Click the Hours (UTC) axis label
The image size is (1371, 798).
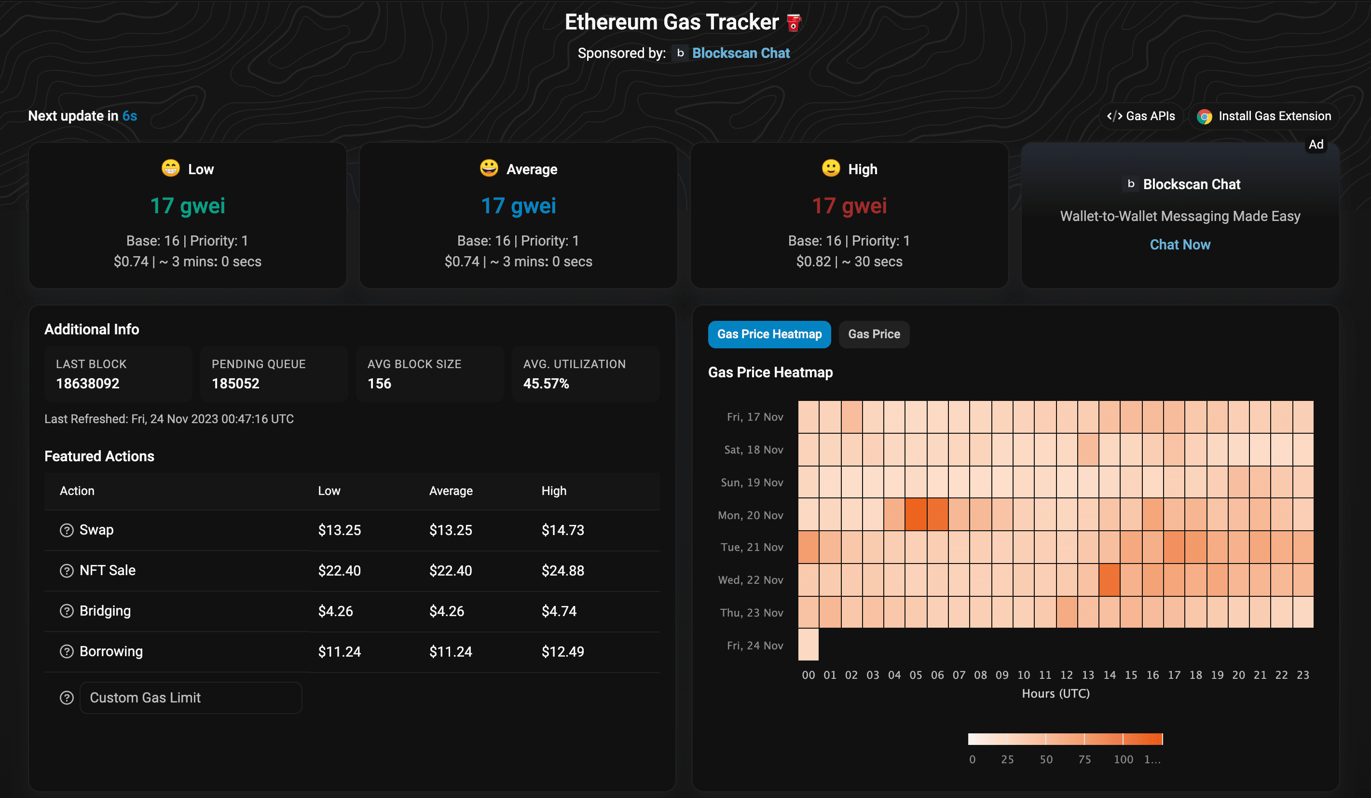pos(1056,694)
